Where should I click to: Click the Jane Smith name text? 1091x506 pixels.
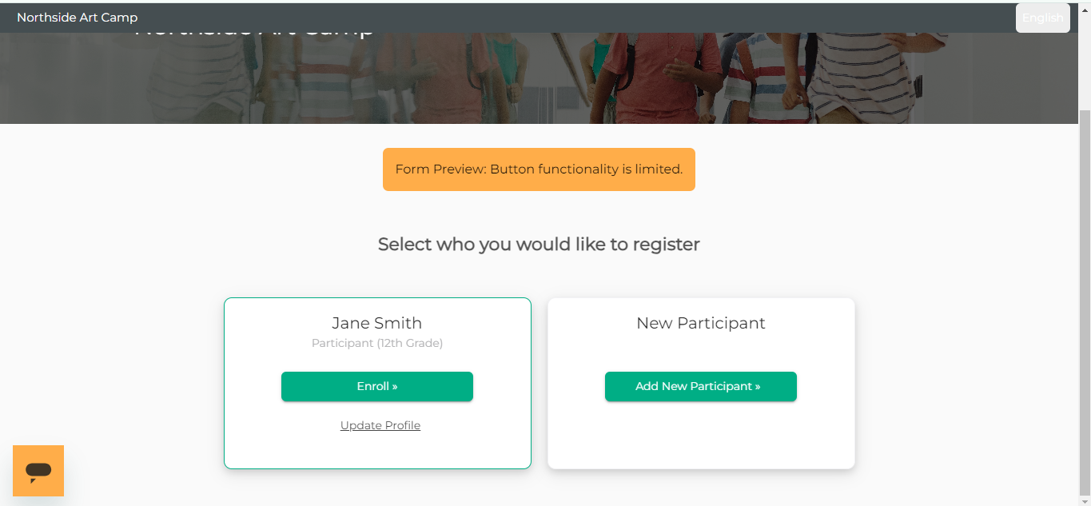point(377,323)
